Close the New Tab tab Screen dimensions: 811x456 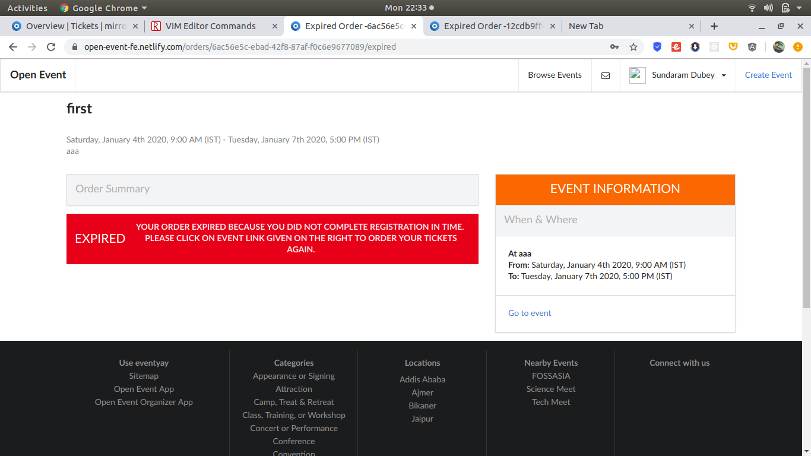(692, 26)
